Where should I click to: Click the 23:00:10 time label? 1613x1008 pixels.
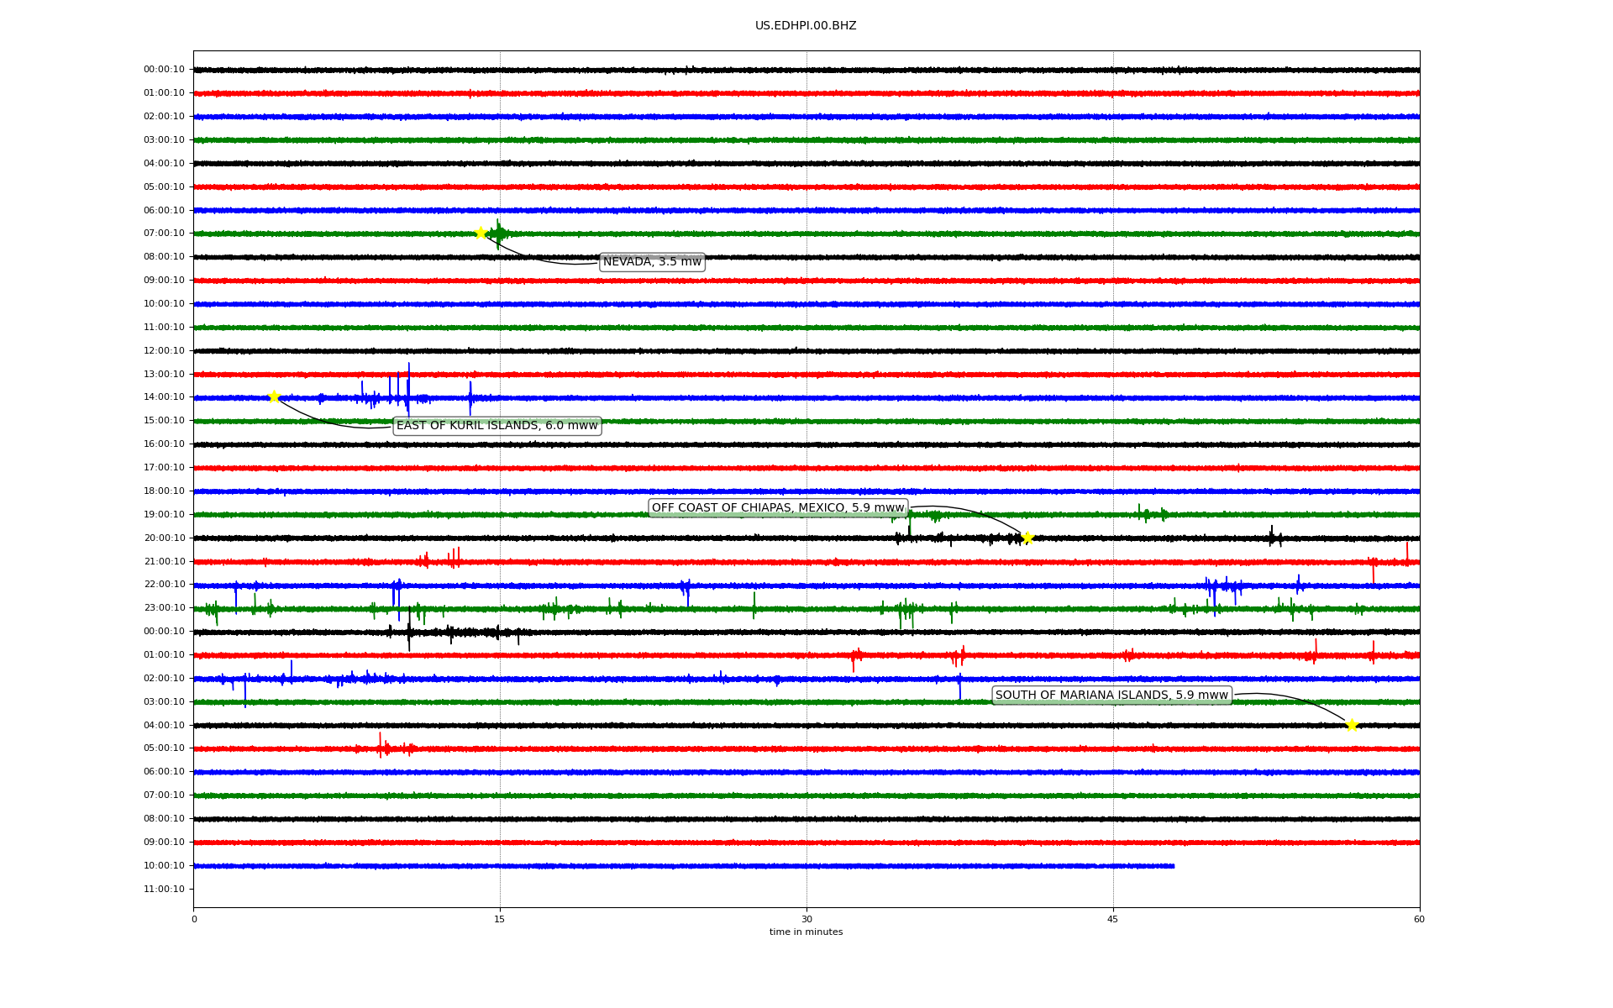point(164,607)
